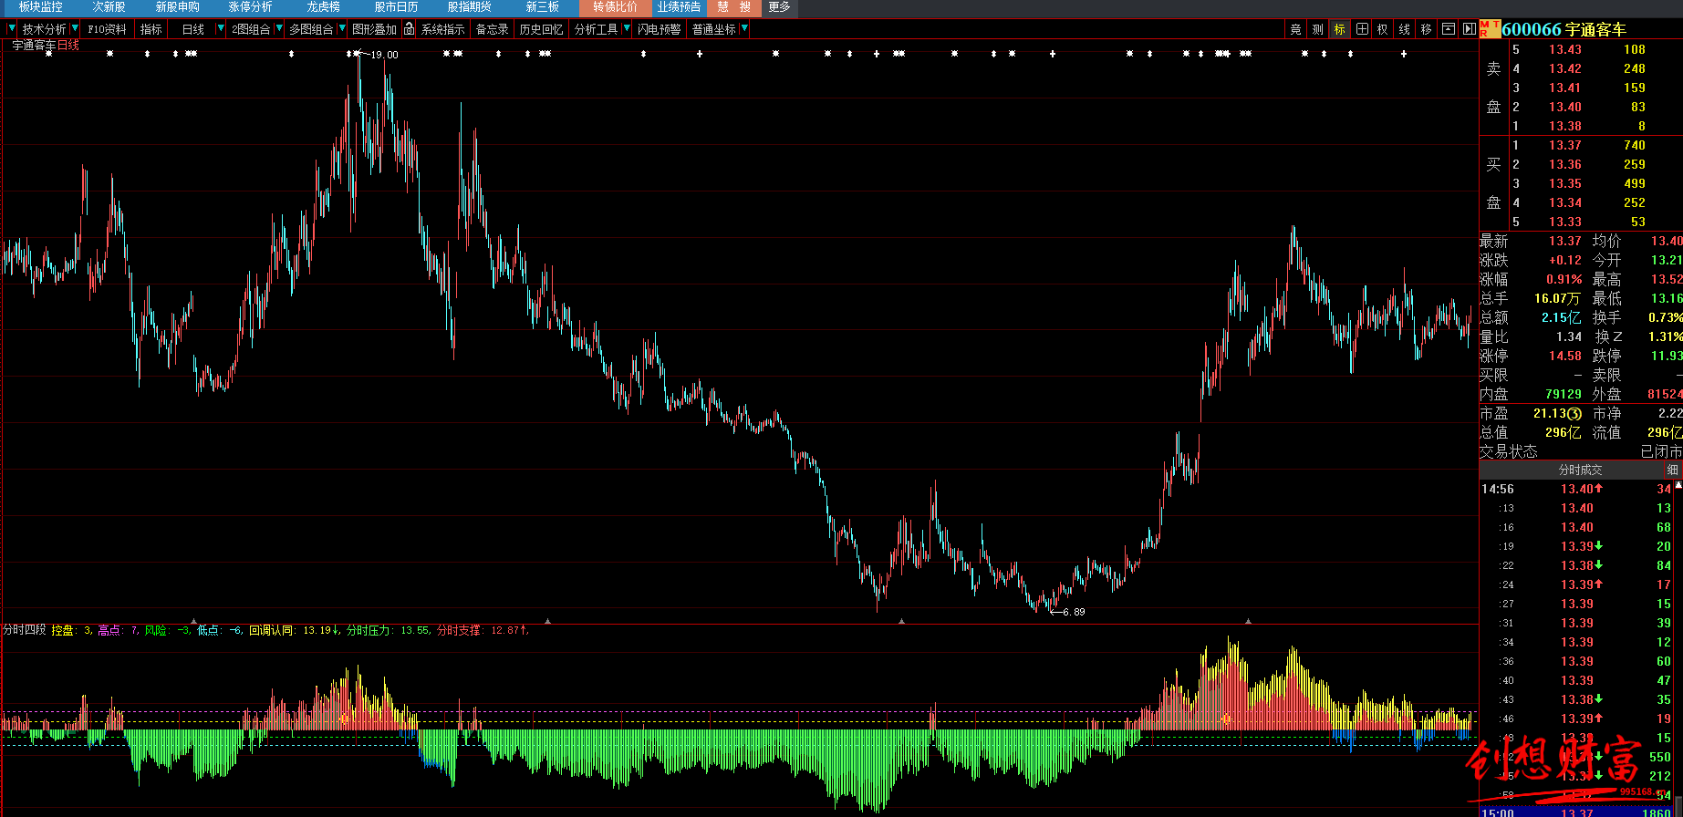Click the 指标 indicator button
The height and width of the screenshot is (817, 1683).
point(151,29)
